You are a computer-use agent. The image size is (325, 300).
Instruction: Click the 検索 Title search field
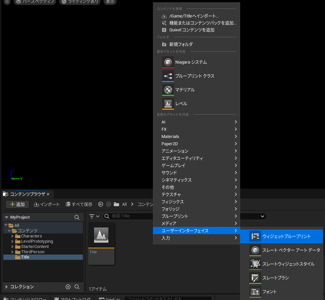coord(128,216)
